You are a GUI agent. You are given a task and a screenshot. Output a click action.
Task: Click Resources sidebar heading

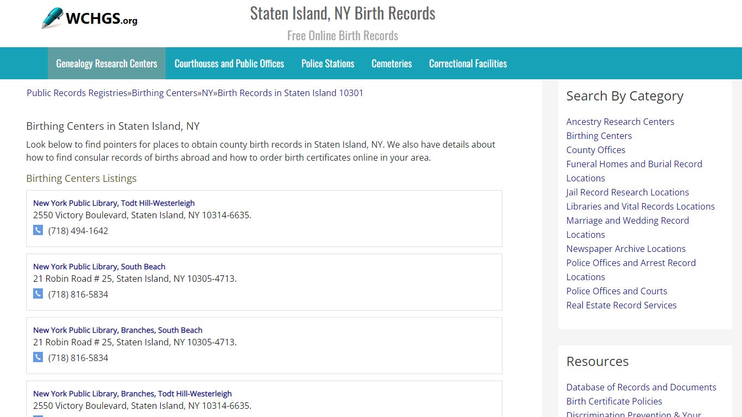point(598,362)
